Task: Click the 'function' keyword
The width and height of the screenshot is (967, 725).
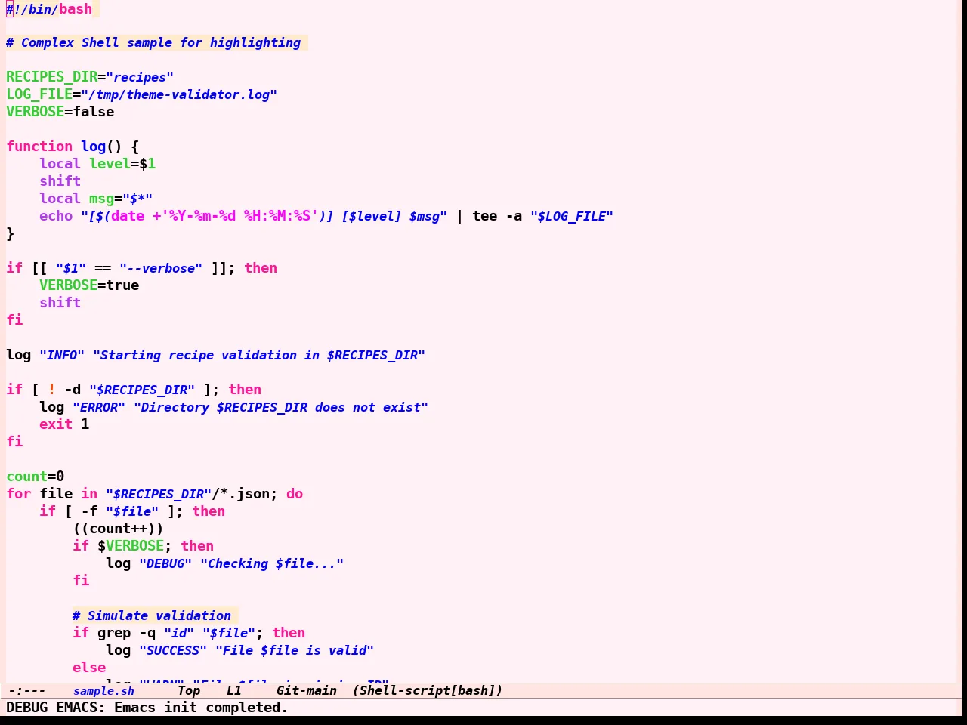Action: 39,147
